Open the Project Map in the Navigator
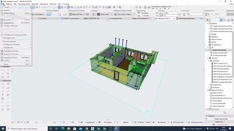Viewport: 234px width, 131px height. (221, 20)
